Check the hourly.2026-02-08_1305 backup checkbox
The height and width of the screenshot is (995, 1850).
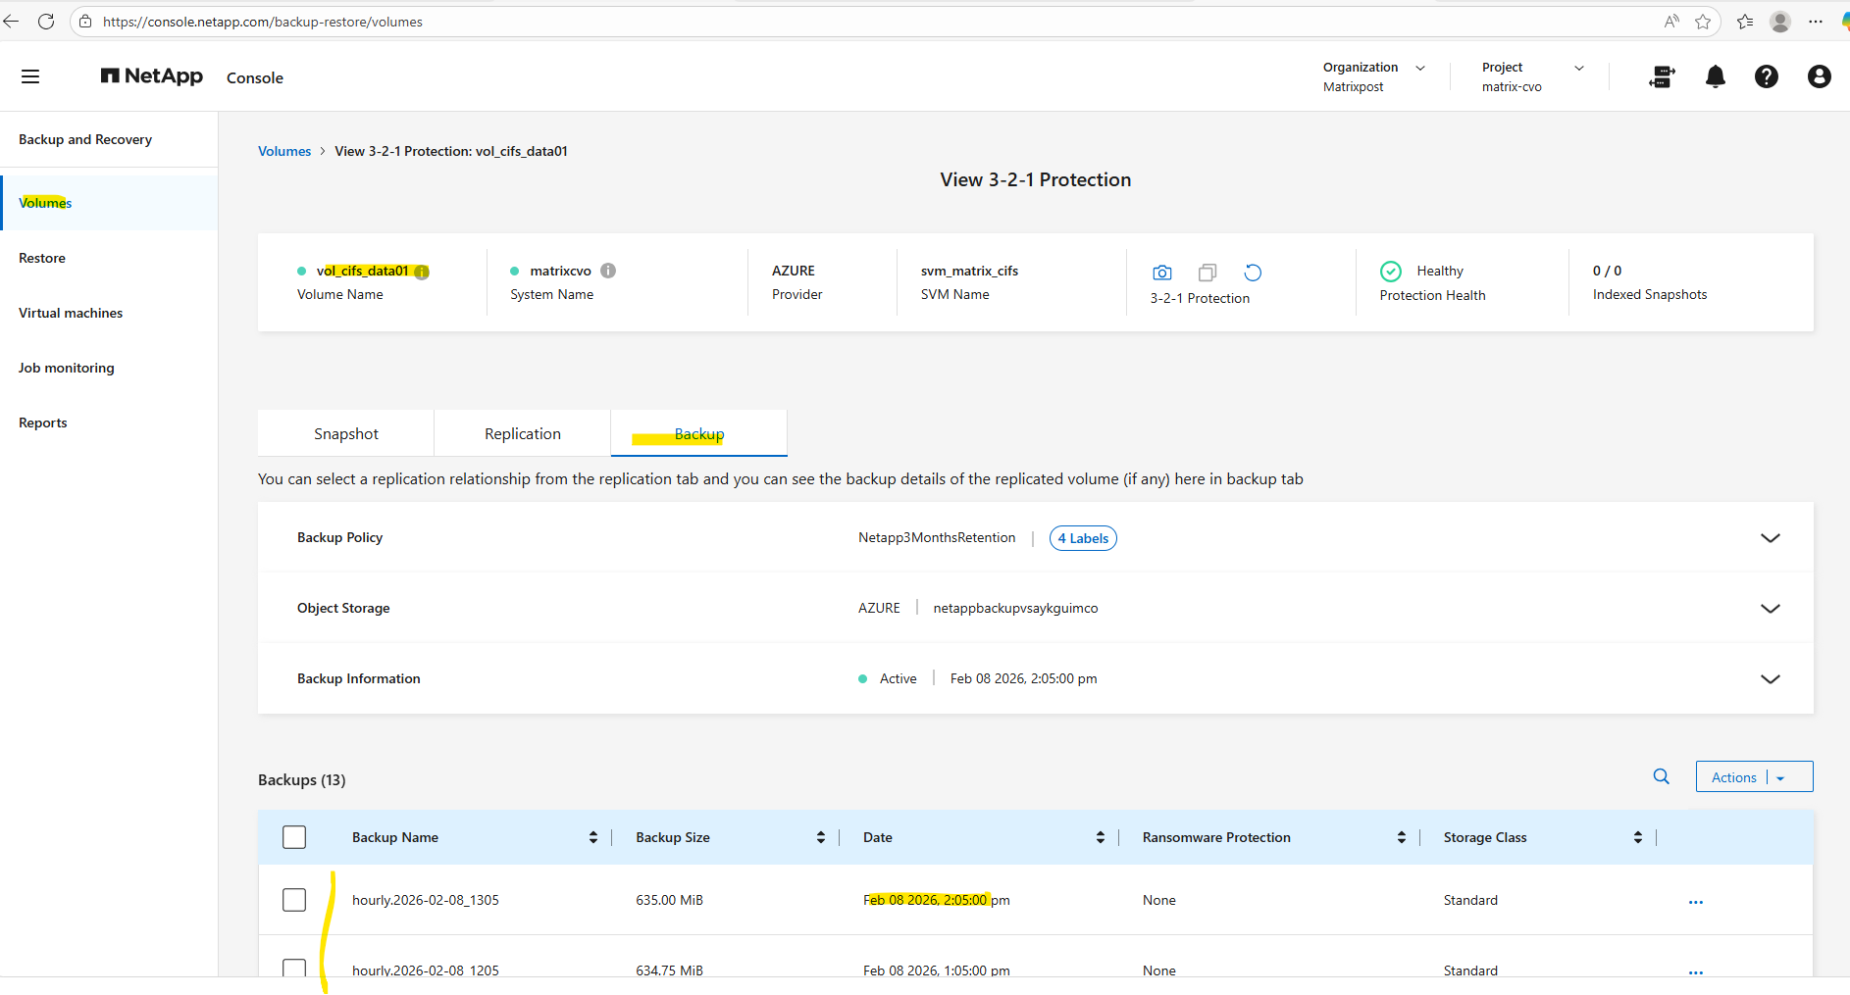coord(294,900)
